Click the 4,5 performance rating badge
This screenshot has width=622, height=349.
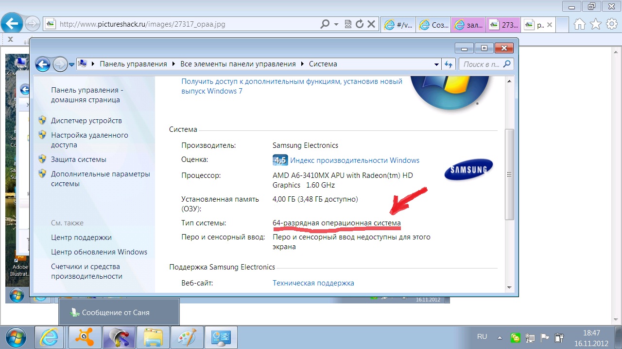click(x=280, y=160)
